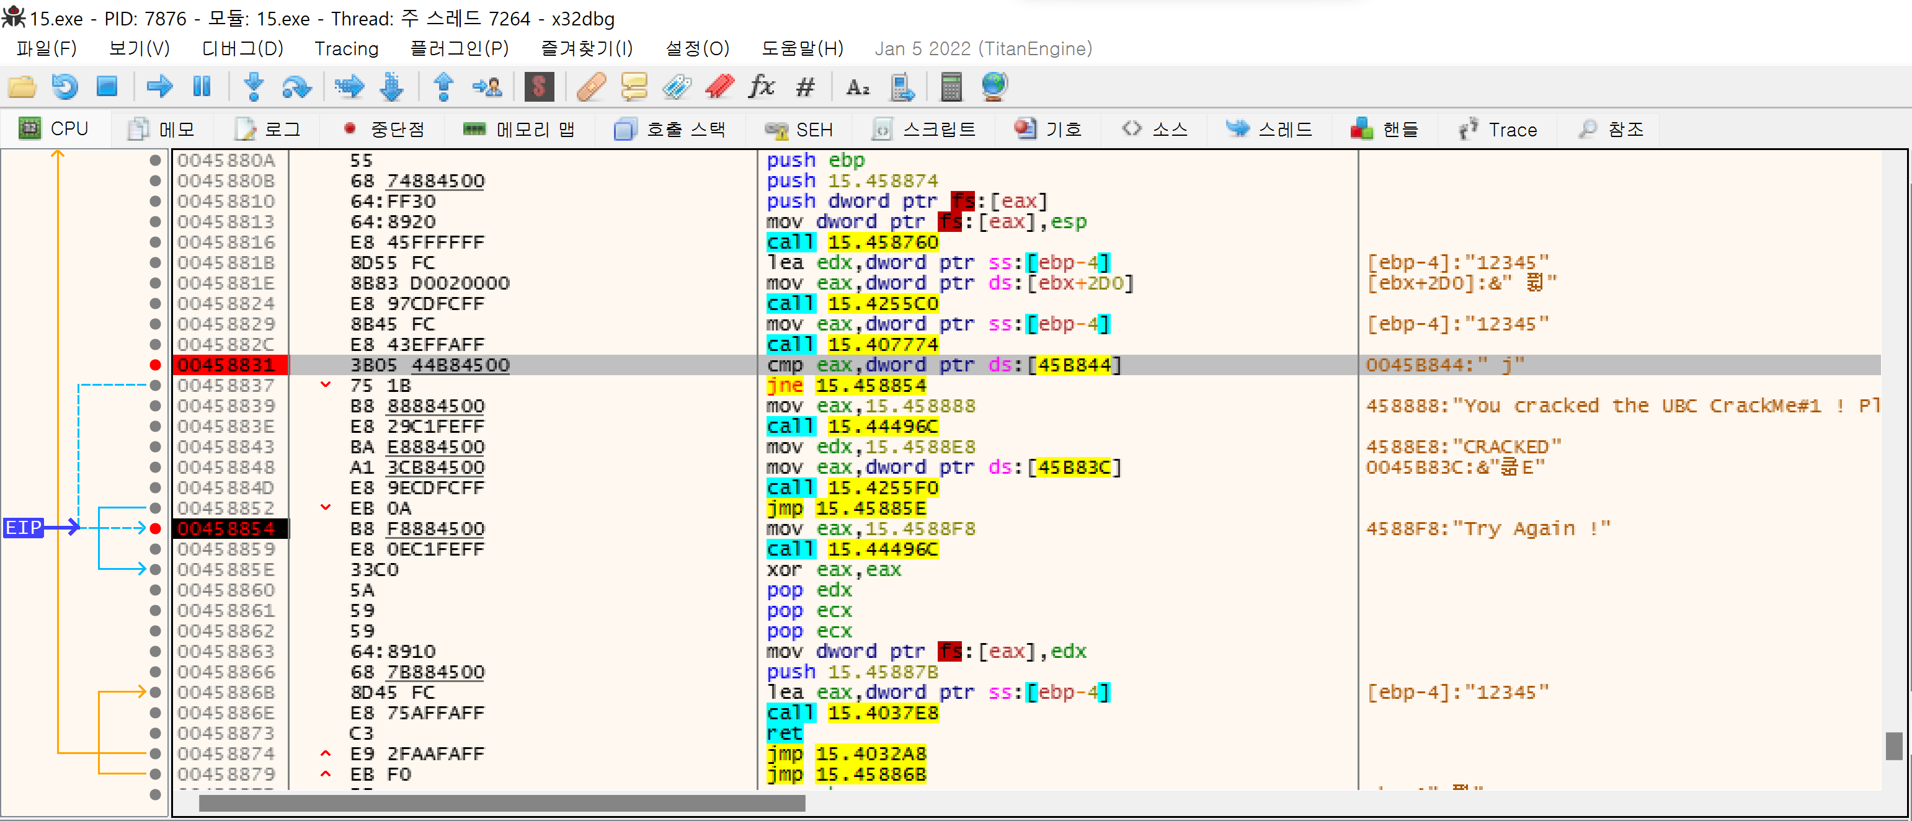Click the Trace Into icon
This screenshot has width=1912, height=821.
(349, 87)
